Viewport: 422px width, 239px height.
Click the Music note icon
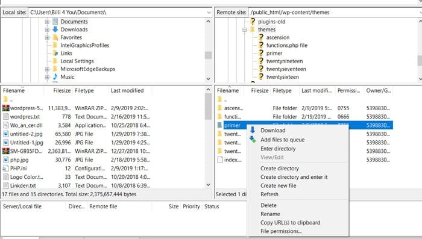55,76
